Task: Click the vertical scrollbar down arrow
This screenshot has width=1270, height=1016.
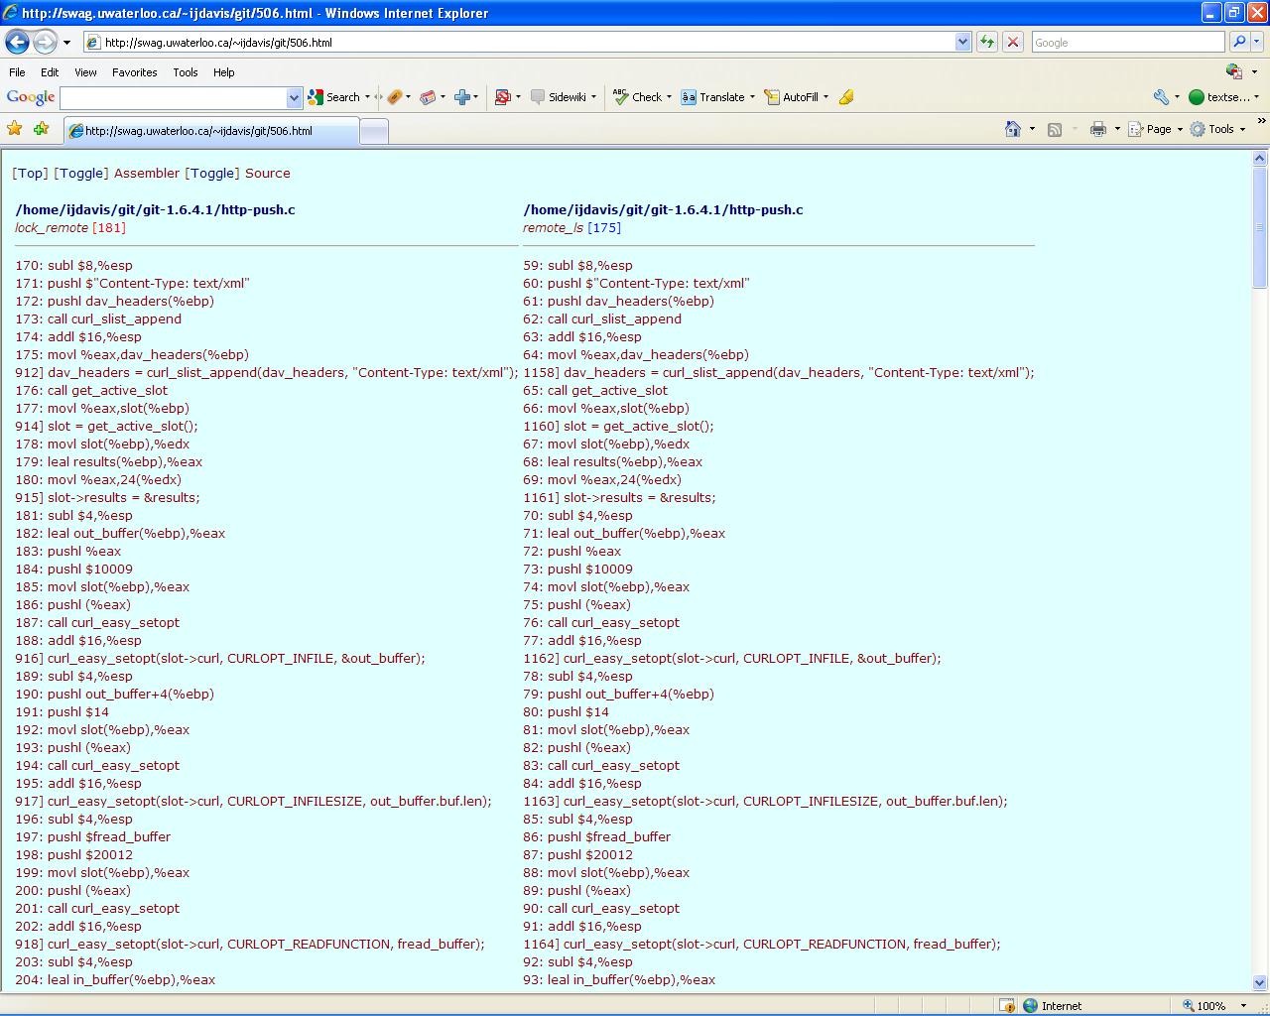Action: (x=1260, y=983)
